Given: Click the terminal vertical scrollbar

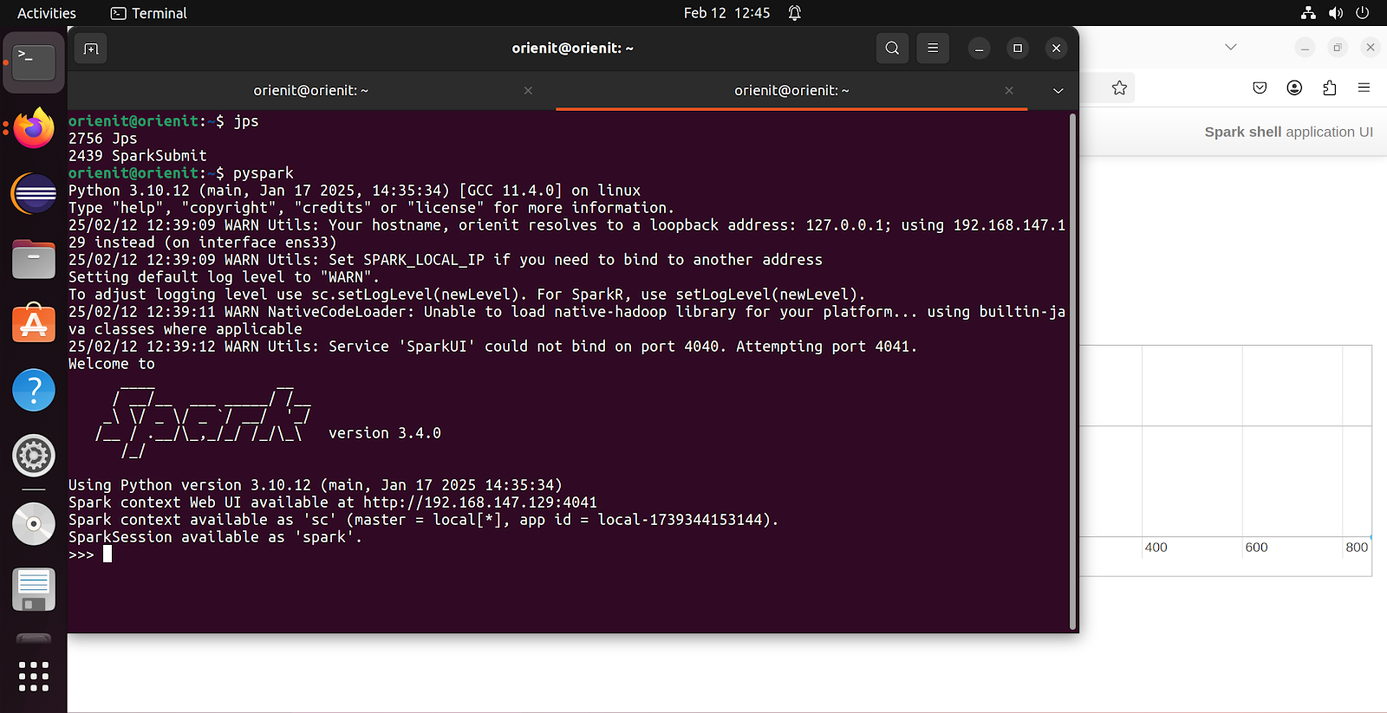Looking at the screenshot, I should (1073, 371).
